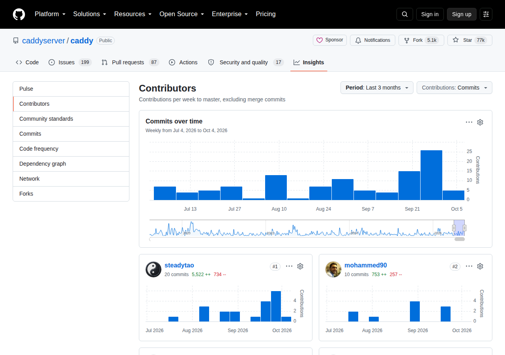Select Dependency graph in the sidebar
The width and height of the screenshot is (505, 355).
point(71,164)
